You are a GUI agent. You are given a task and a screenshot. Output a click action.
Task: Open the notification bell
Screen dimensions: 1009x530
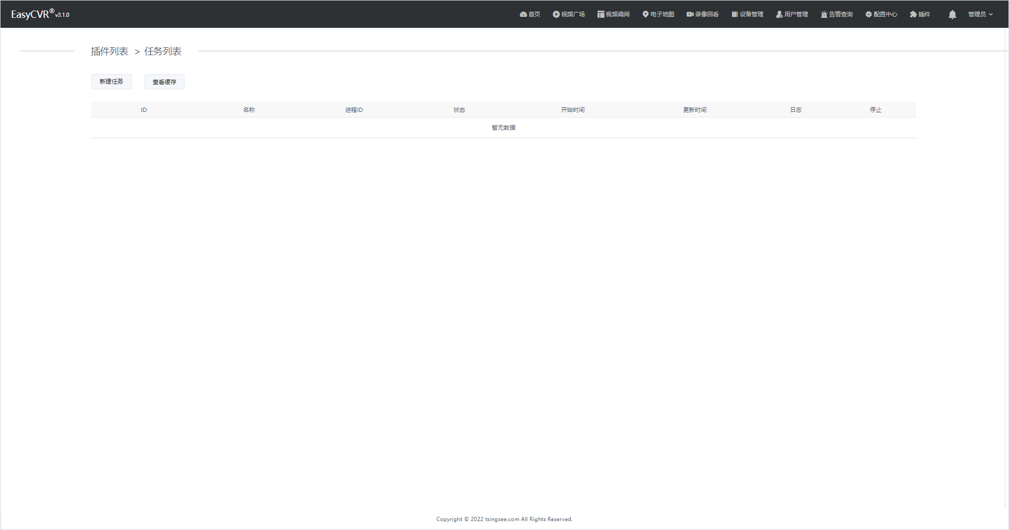(x=952, y=14)
